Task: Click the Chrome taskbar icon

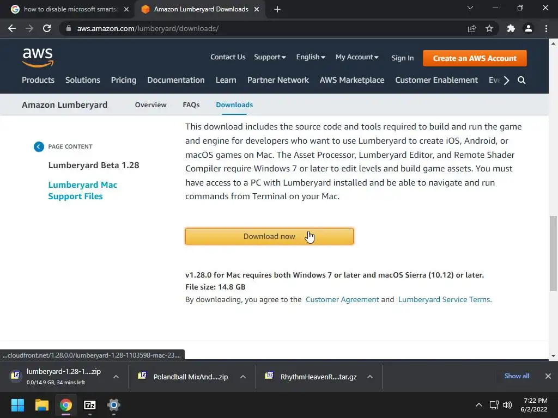Action: coord(66,405)
